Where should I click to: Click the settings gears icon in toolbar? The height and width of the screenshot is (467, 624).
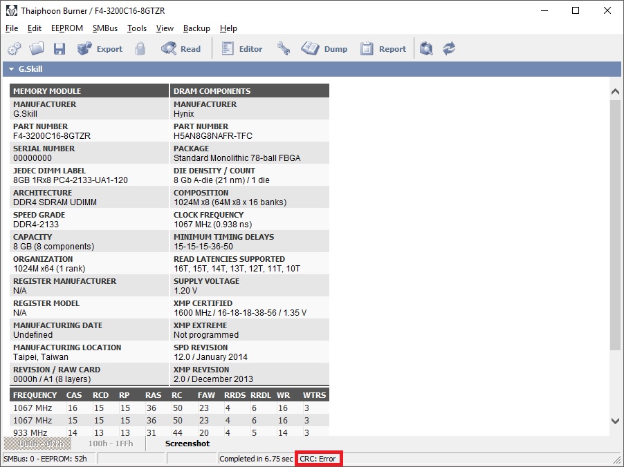(14, 49)
